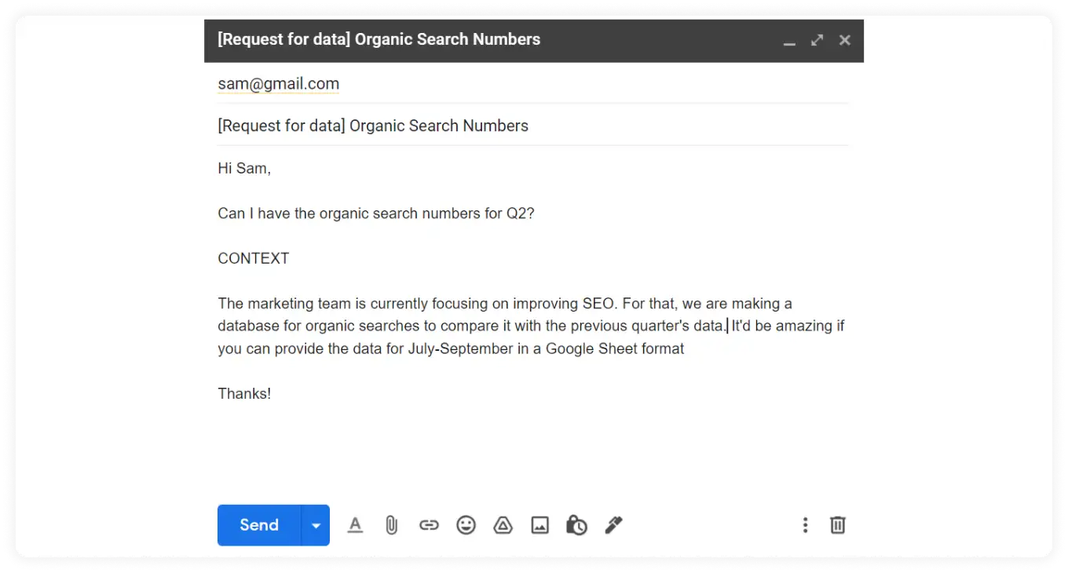Screen dimensions: 1068x573
Task: Open the emoji picker
Action: 466,525
